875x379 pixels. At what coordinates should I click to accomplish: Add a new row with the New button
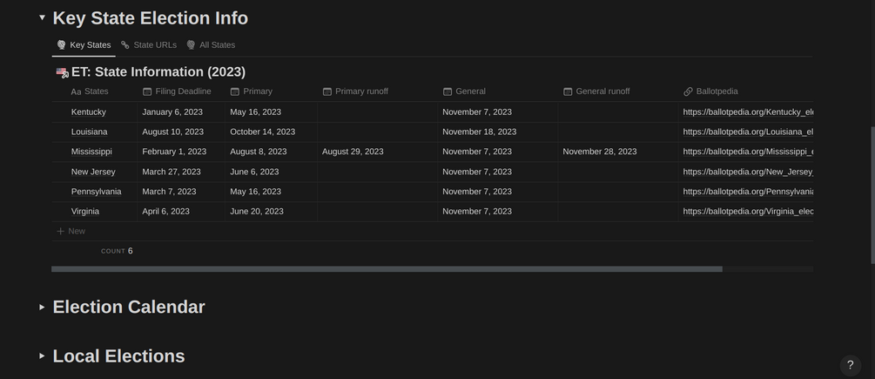pos(71,231)
